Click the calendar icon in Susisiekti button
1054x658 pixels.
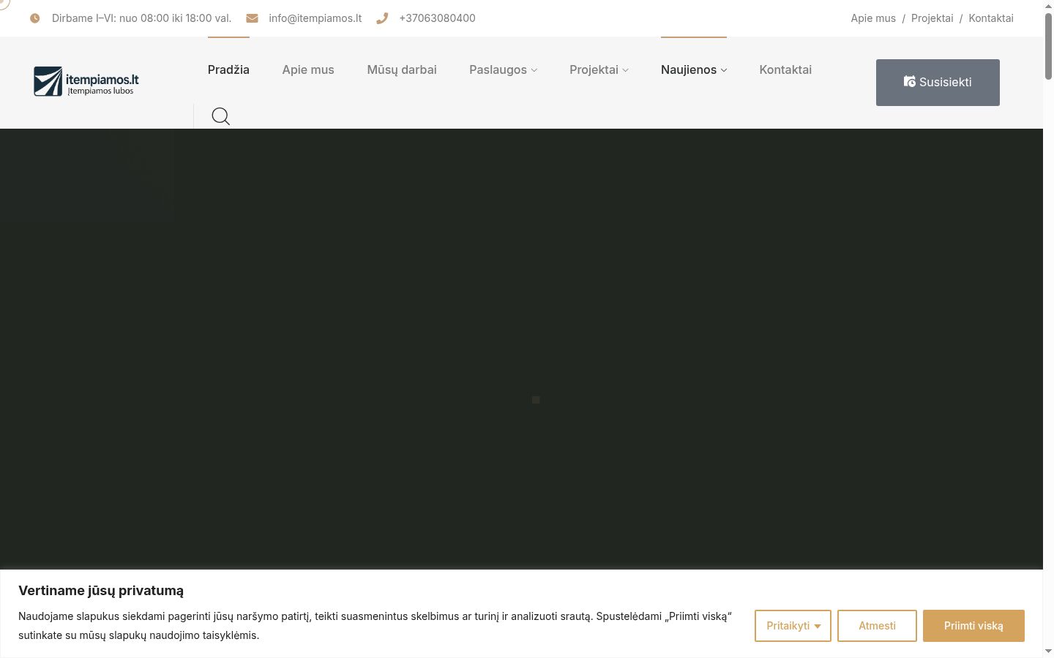click(910, 82)
